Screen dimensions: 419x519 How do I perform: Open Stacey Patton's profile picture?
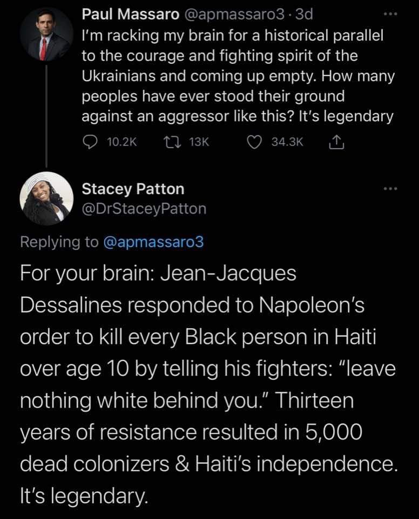point(45,199)
